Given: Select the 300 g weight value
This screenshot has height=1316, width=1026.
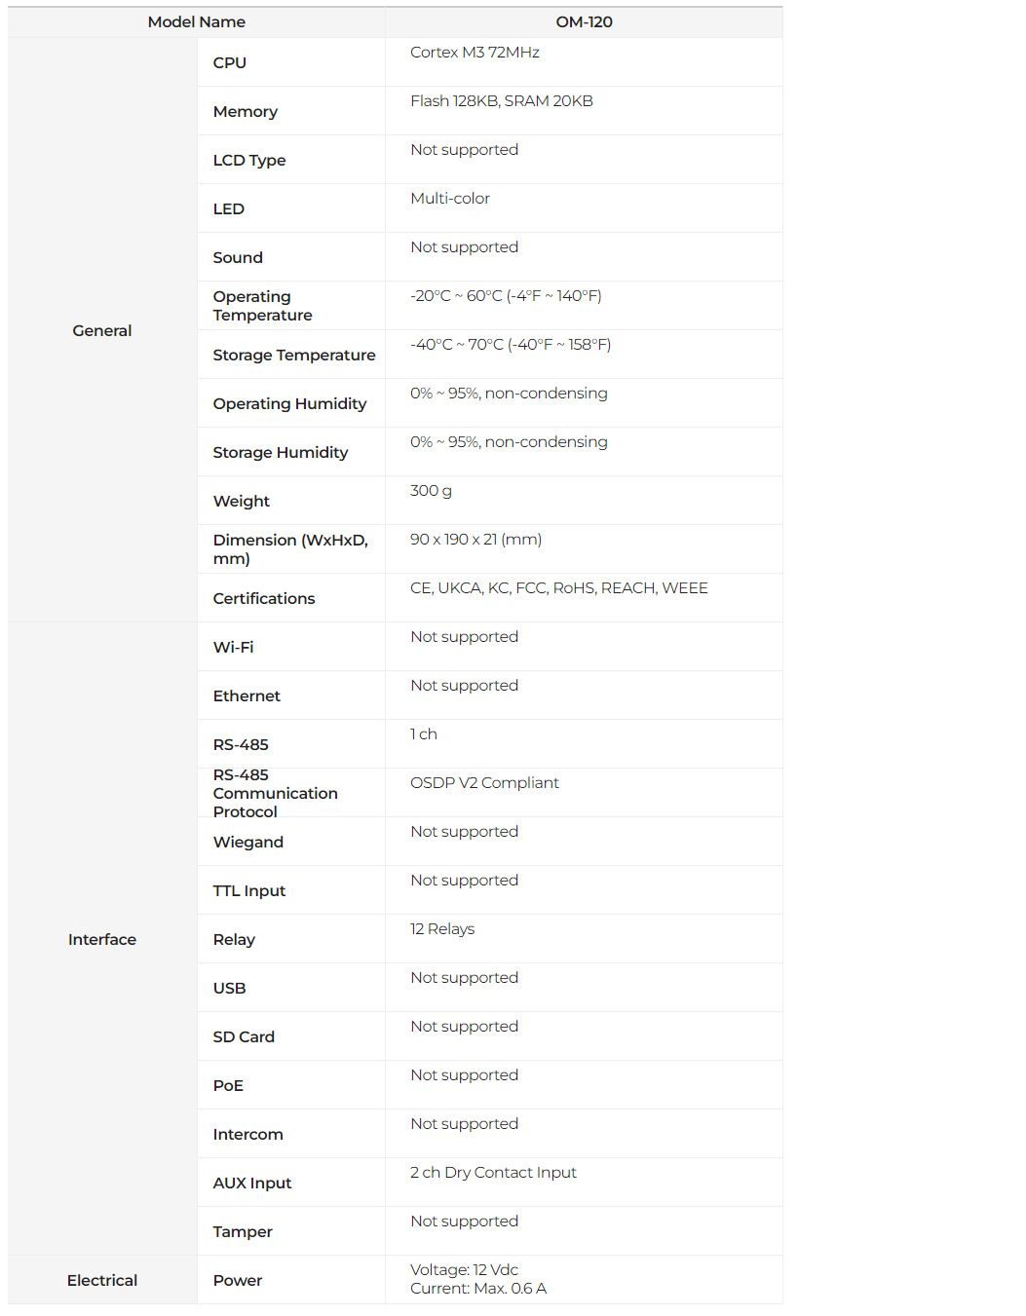Looking at the screenshot, I should tap(431, 491).
